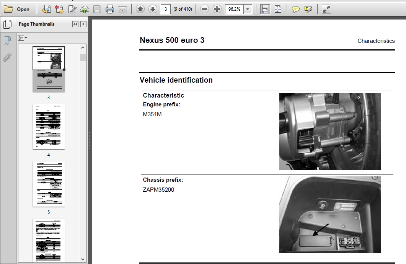Click the 'Chassis prefix:' label
The image size is (406, 264).
(163, 180)
